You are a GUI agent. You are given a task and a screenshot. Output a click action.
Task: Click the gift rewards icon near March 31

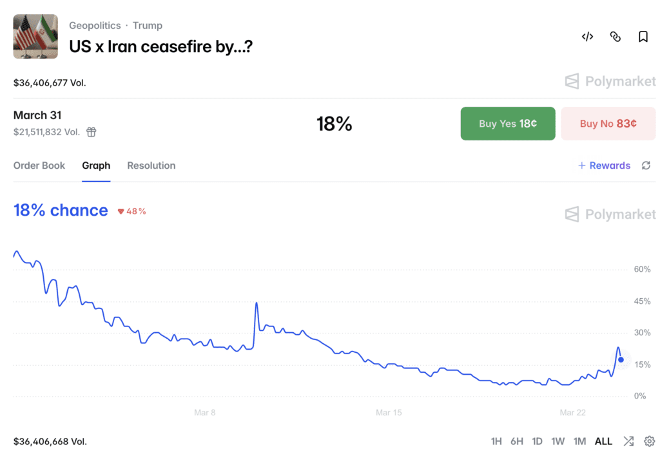92,132
